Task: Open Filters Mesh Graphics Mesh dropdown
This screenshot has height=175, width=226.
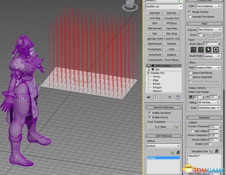Action: click(208, 67)
